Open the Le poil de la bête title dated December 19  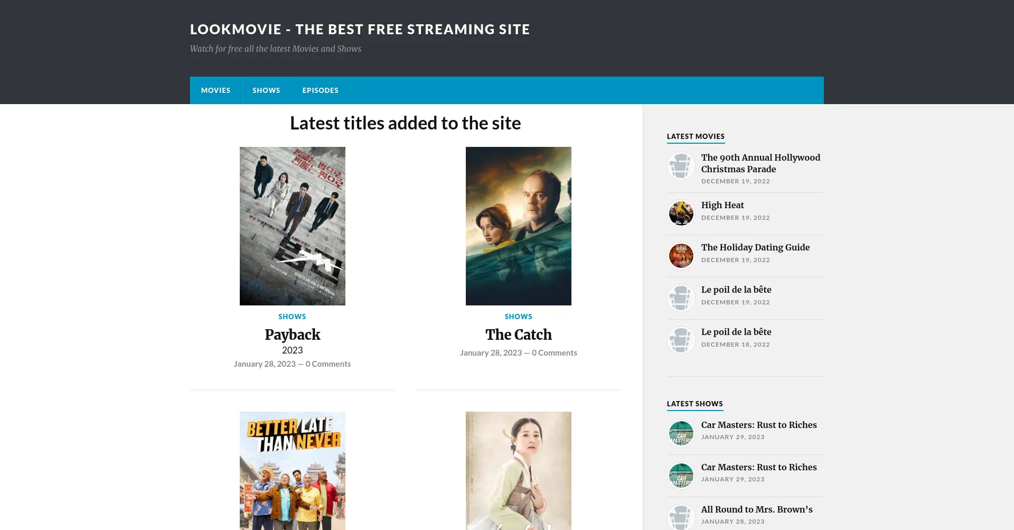[736, 290]
